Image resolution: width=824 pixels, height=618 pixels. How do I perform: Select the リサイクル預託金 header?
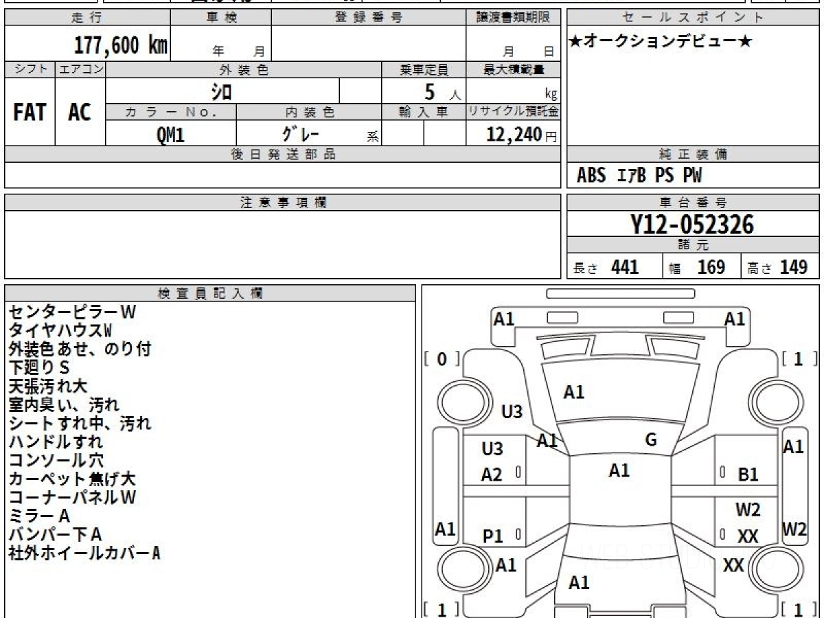[514, 112]
